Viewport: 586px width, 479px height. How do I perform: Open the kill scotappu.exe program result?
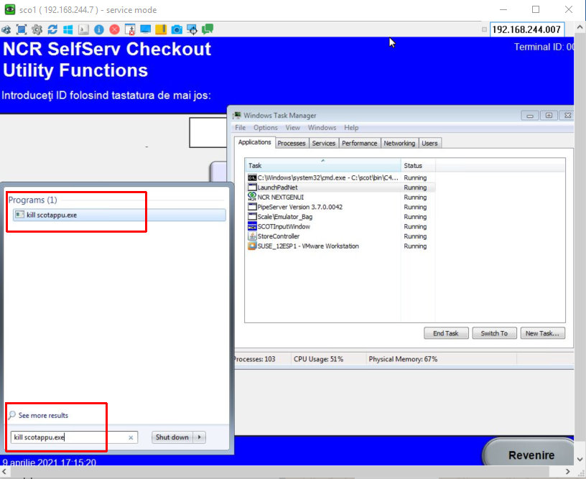point(119,215)
